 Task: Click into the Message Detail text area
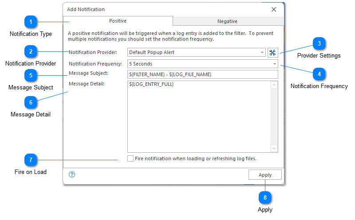(199, 116)
